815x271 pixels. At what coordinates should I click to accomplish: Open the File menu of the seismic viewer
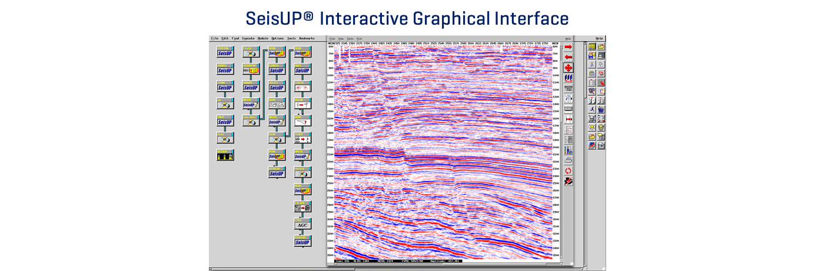pos(332,39)
